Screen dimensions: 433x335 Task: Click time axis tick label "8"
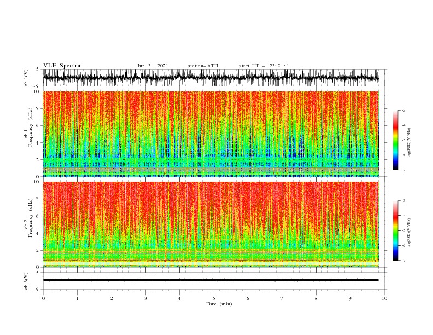click(x=316, y=298)
